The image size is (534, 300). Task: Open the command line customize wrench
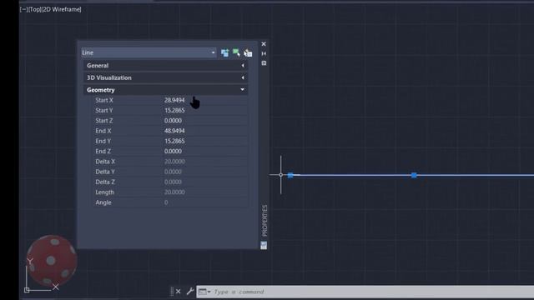[190, 292]
